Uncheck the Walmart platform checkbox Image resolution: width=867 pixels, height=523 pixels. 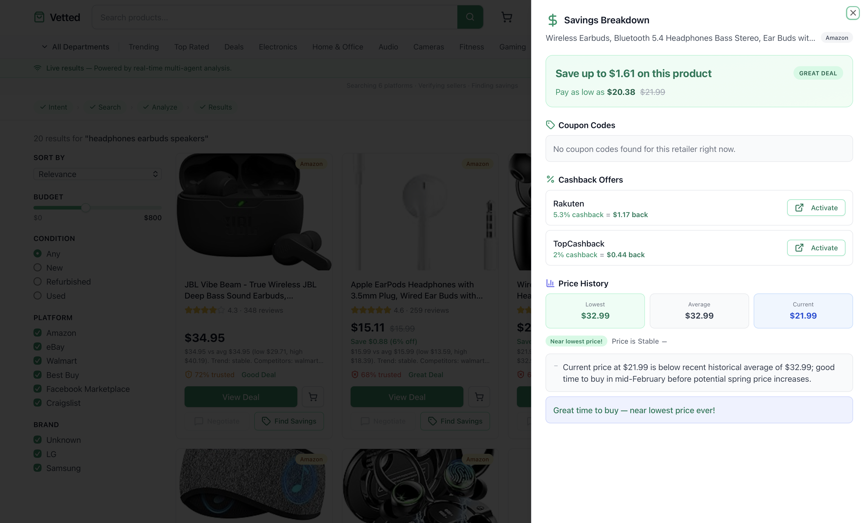point(38,361)
